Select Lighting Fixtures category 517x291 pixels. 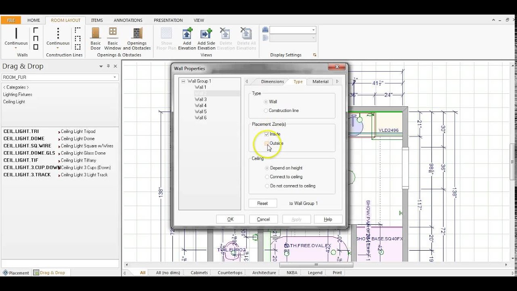pyautogui.click(x=18, y=95)
